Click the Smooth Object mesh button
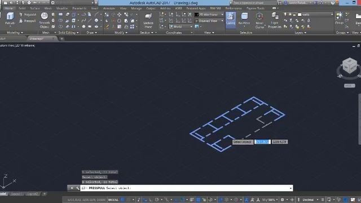361x203 pixels. point(44,20)
